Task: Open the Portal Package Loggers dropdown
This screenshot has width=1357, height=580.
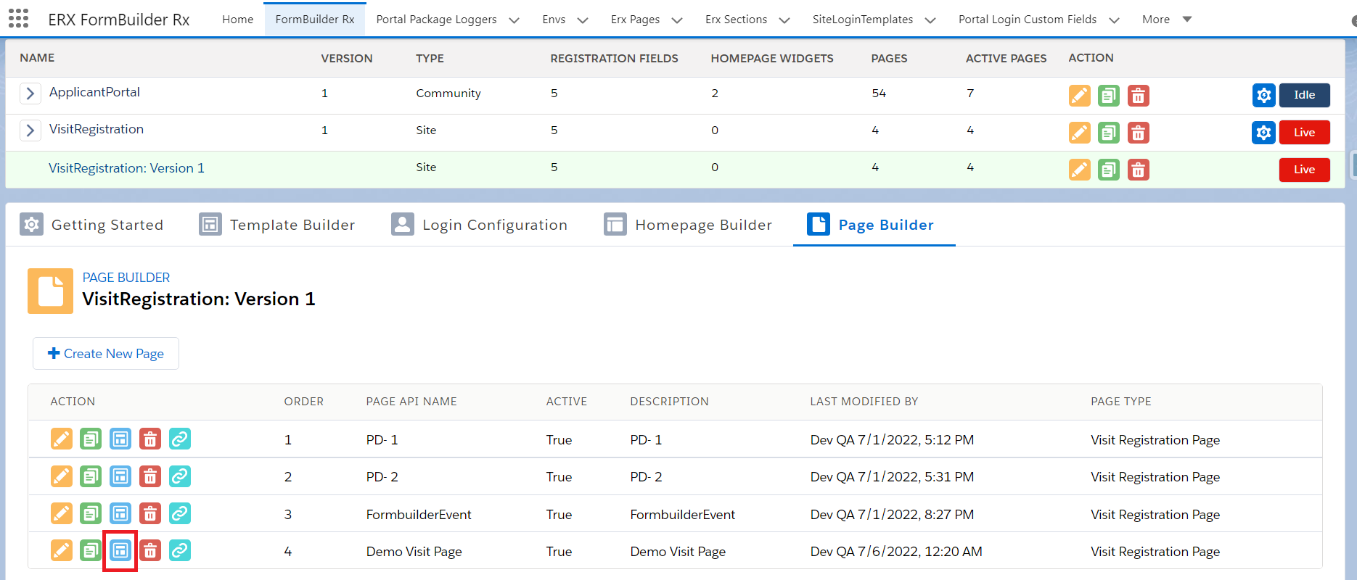Action: (514, 20)
